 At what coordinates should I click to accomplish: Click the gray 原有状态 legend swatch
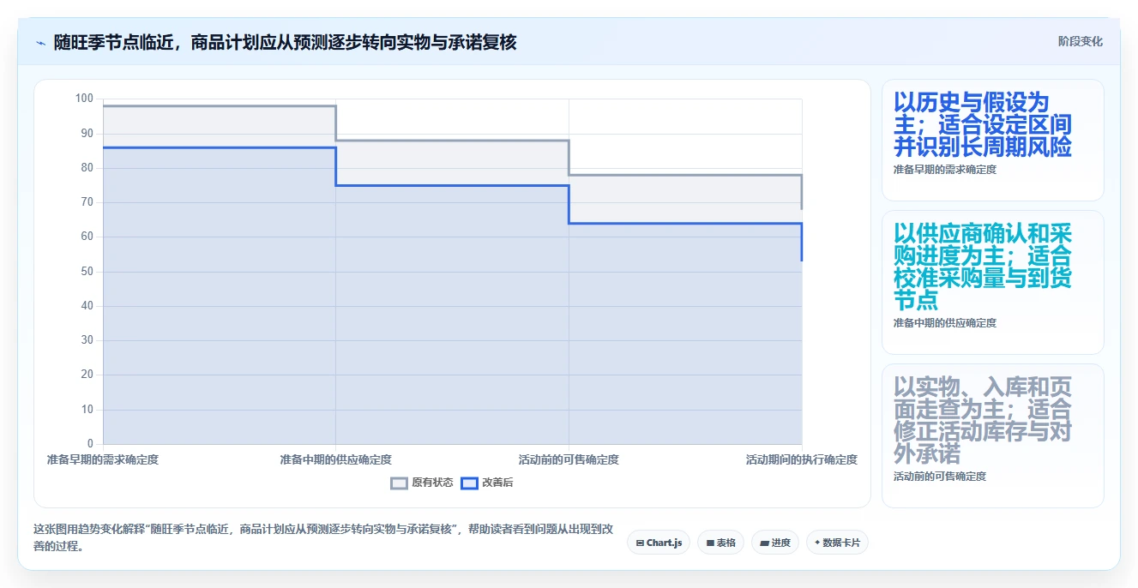click(400, 483)
